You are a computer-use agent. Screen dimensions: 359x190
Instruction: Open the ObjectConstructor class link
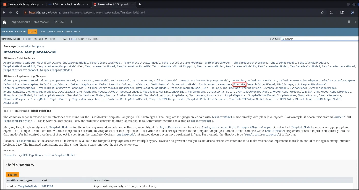(220, 92)
